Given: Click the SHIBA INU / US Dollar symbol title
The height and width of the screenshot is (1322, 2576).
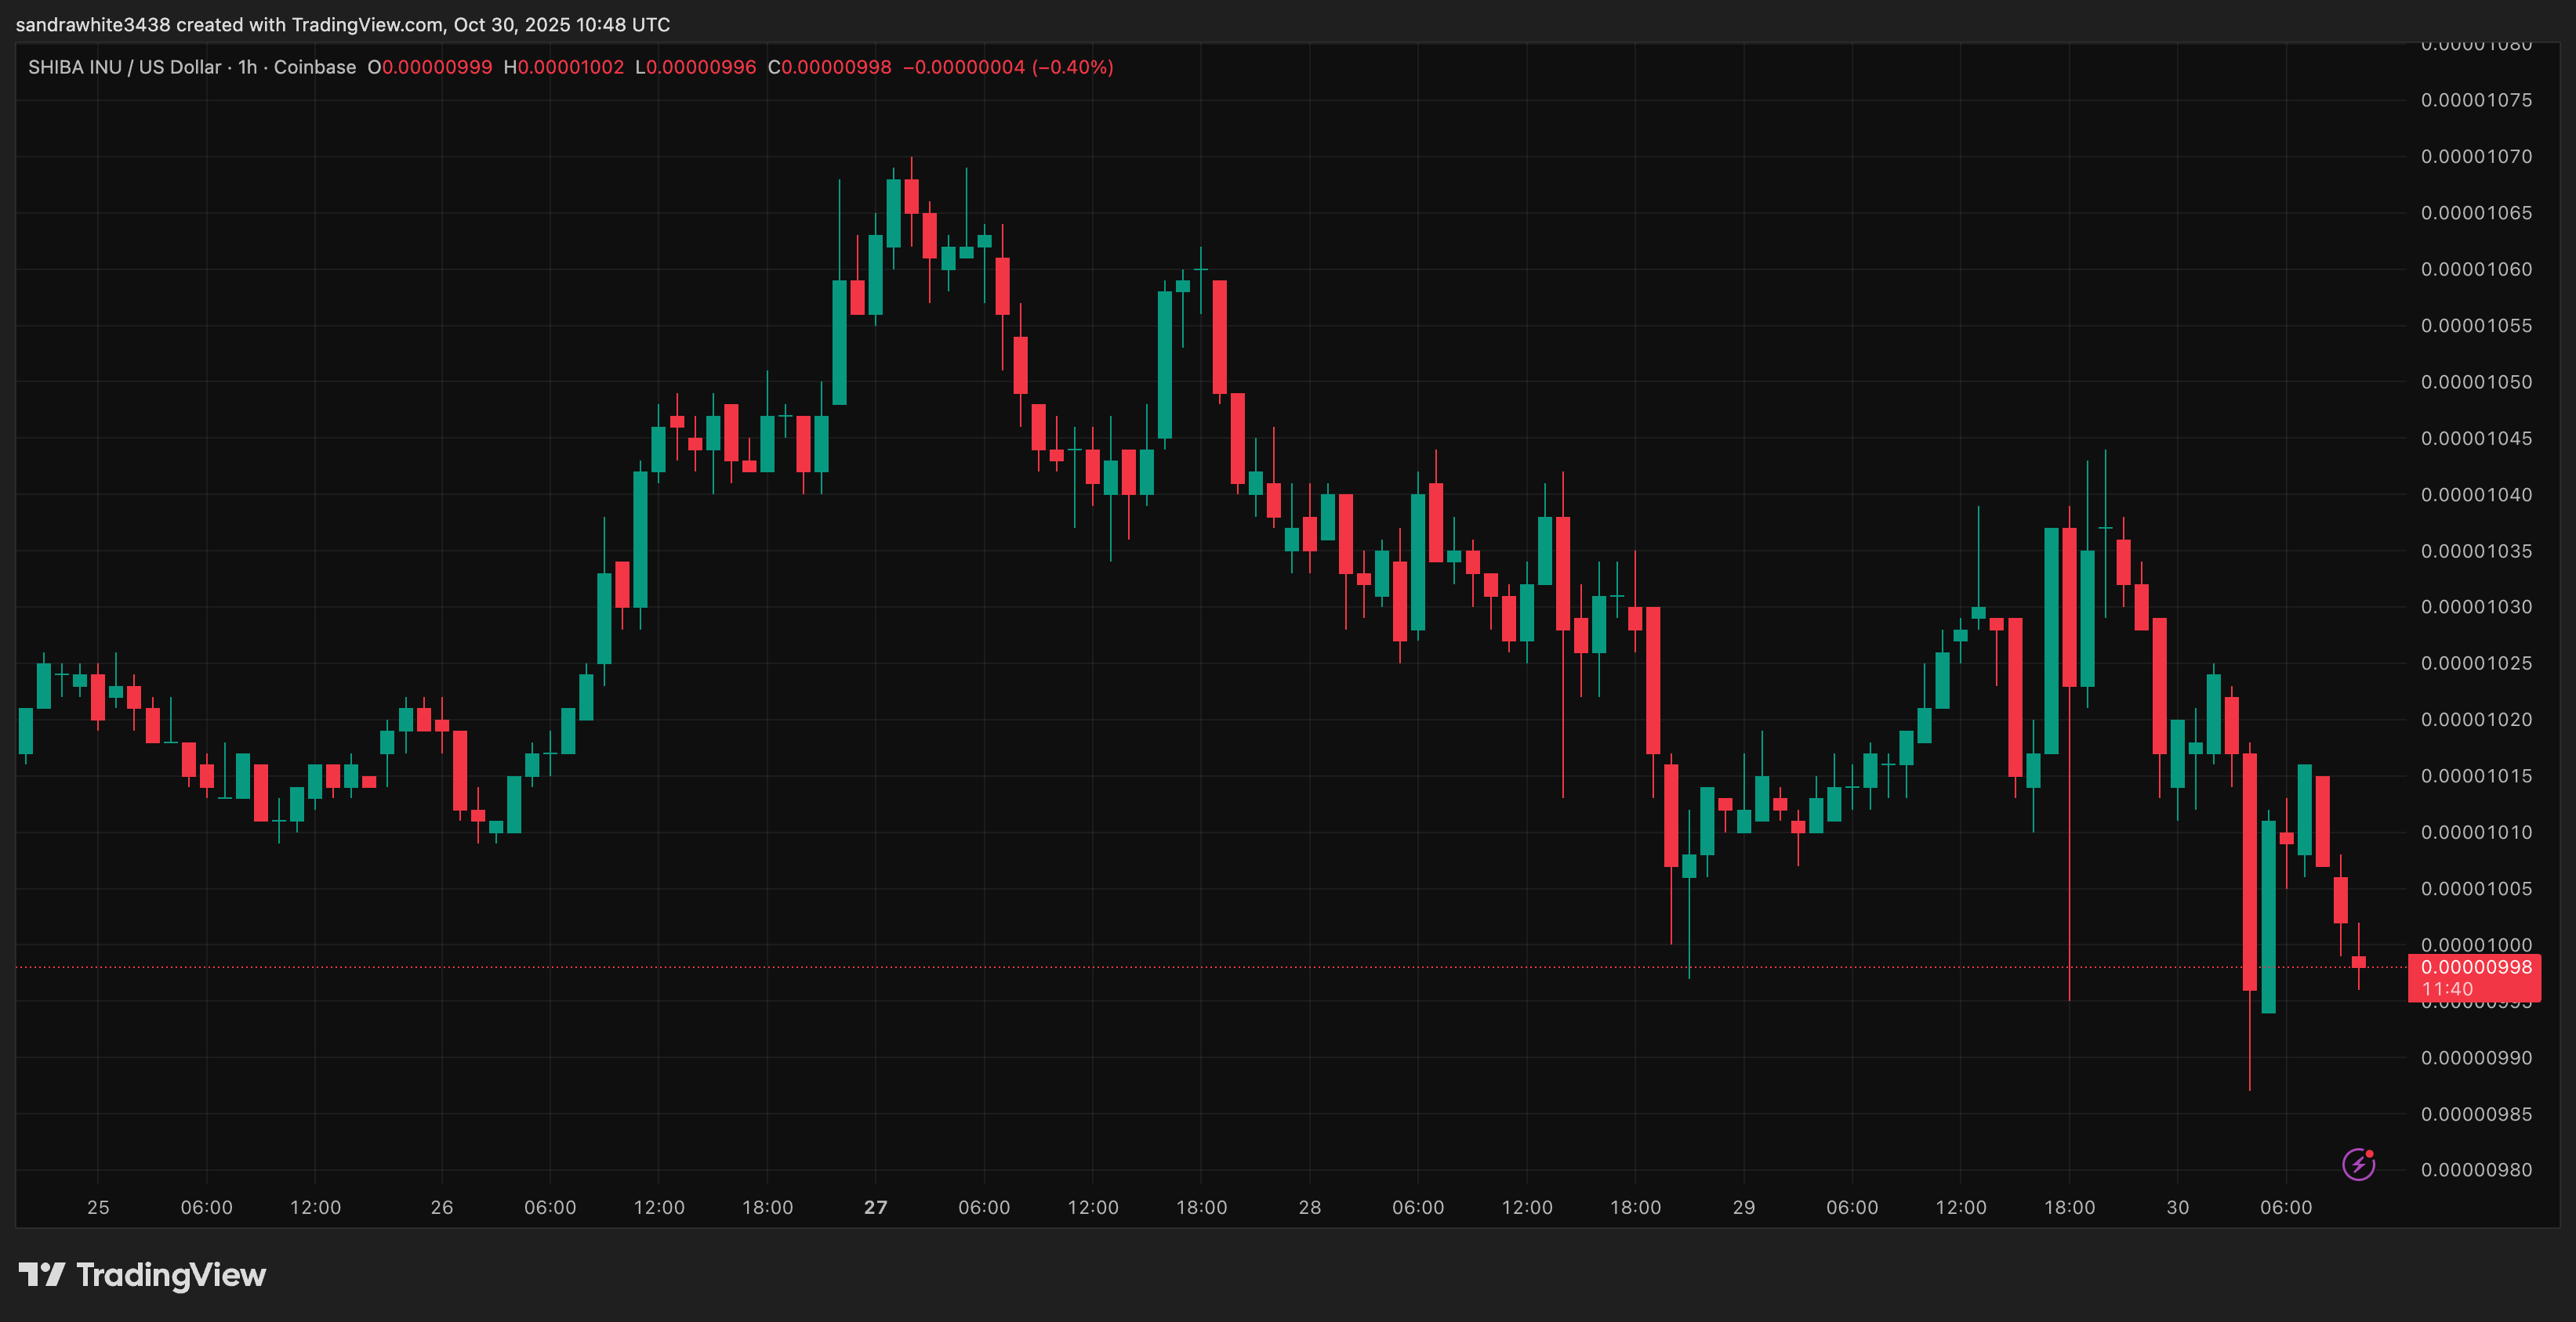Looking at the screenshot, I should point(124,67).
